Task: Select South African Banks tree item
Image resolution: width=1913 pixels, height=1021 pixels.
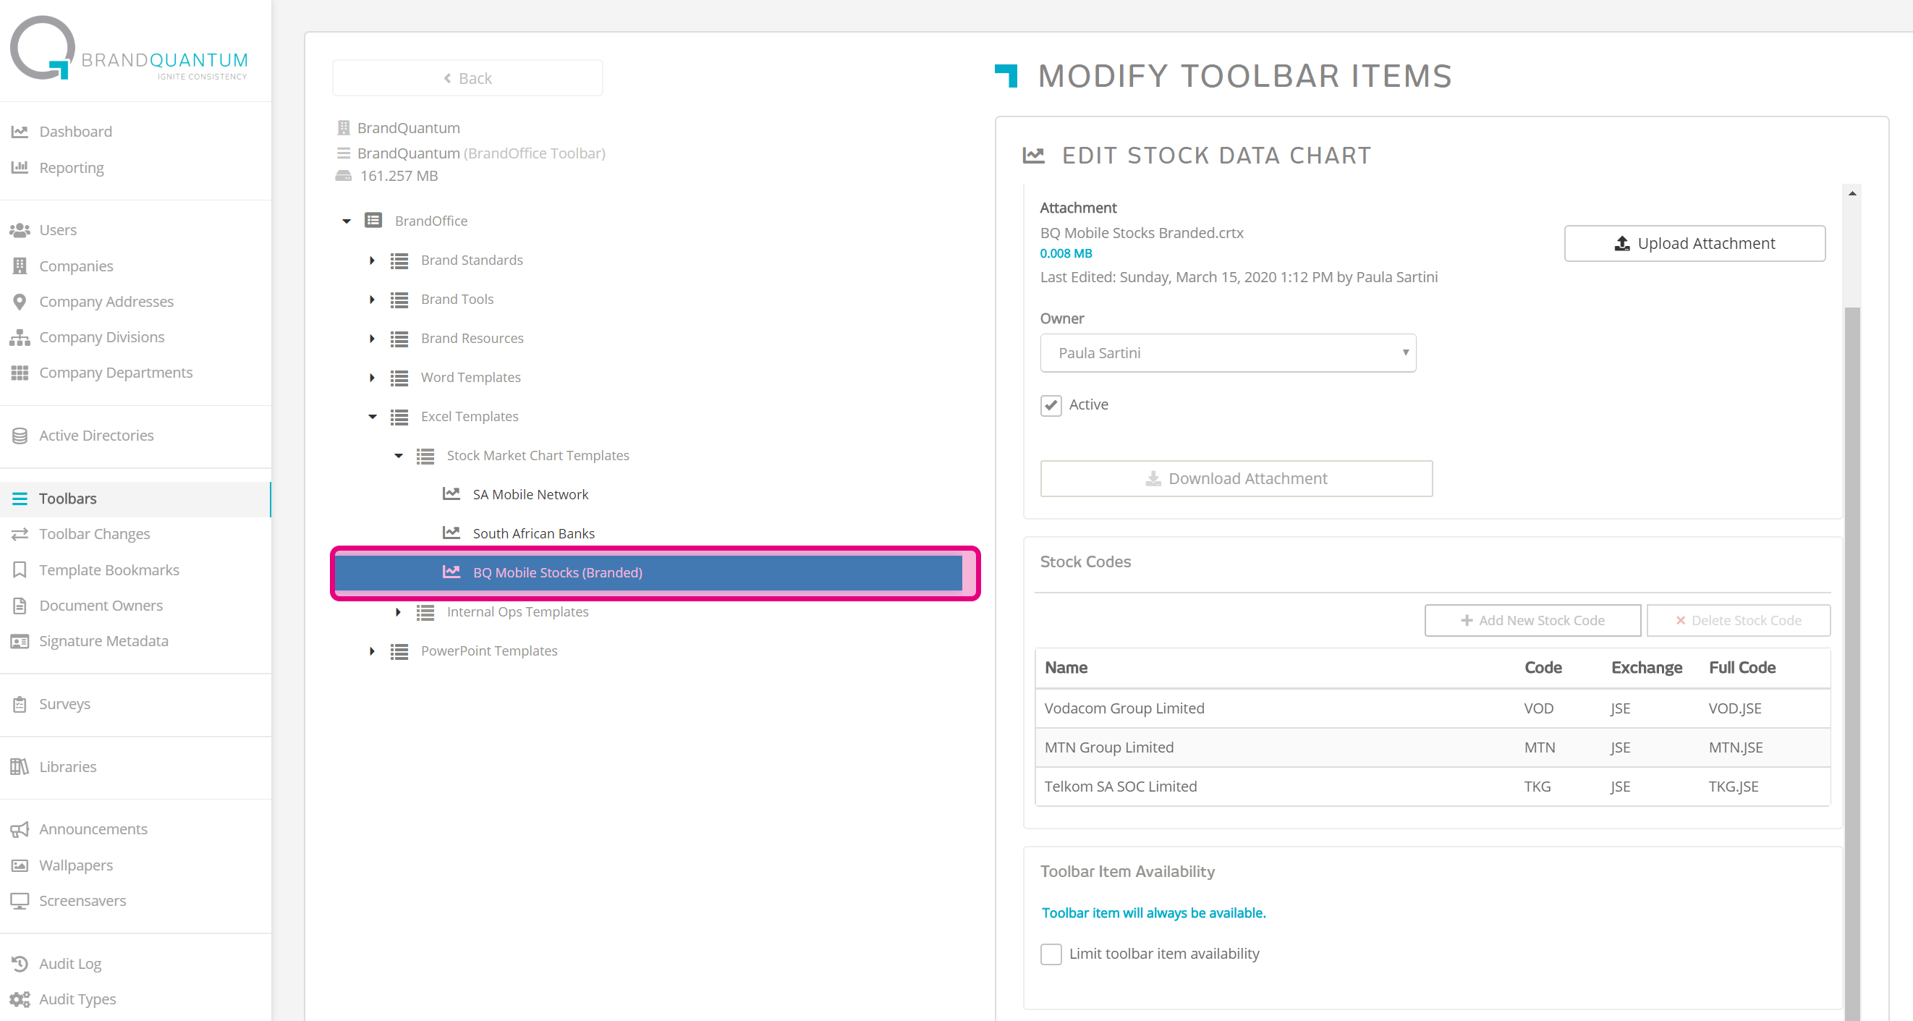Action: coord(533,533)
